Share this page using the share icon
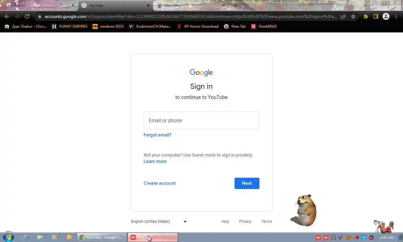403x242 pixels. (x=343, y=16)
